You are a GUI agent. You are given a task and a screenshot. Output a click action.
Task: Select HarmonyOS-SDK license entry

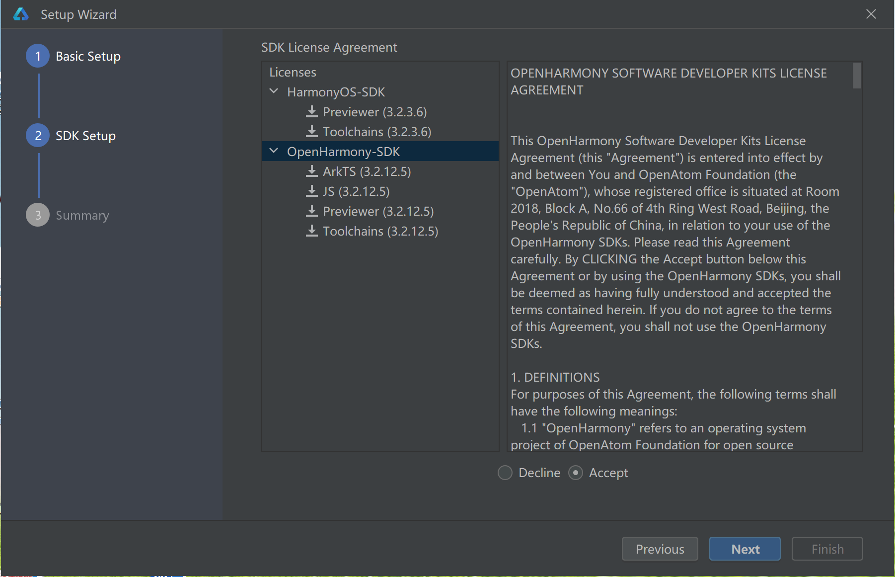336,92
